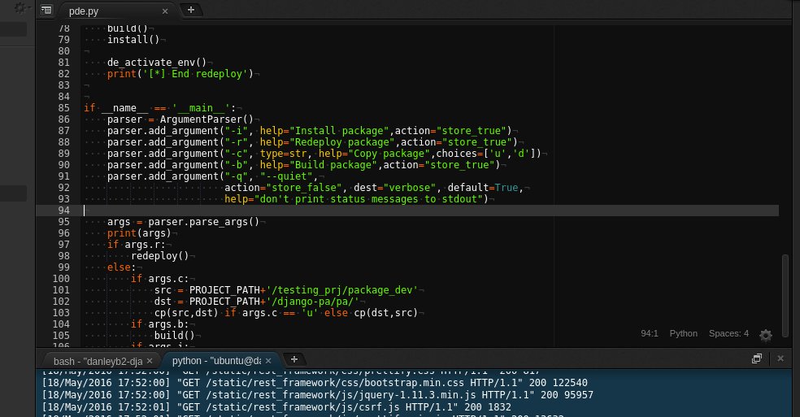
Task: Select the python ubuntu terminal tab
Action: tap(216, 361)
